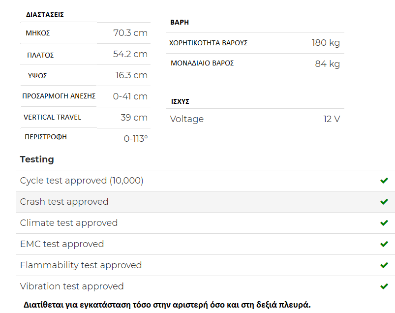Click the Voltage 12 V value
The width and height of the screenshot is (395, 313).
(332, 119)
